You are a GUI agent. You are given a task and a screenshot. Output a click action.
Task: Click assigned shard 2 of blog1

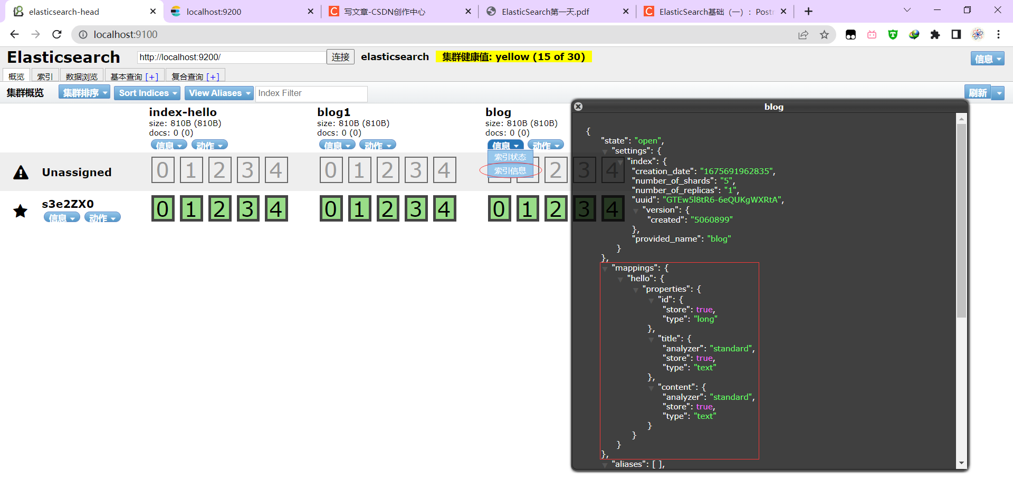(x=387, y=209)
